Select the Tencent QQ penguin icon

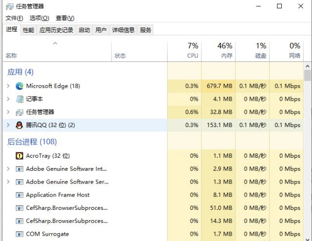coord(19,125)
